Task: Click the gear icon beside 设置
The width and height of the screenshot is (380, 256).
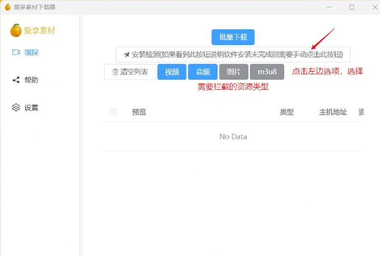Action: [x=16, y=108]
